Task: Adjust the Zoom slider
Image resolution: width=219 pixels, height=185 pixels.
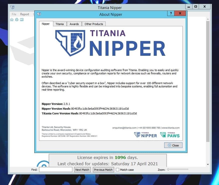Action: tap(178, 169)
